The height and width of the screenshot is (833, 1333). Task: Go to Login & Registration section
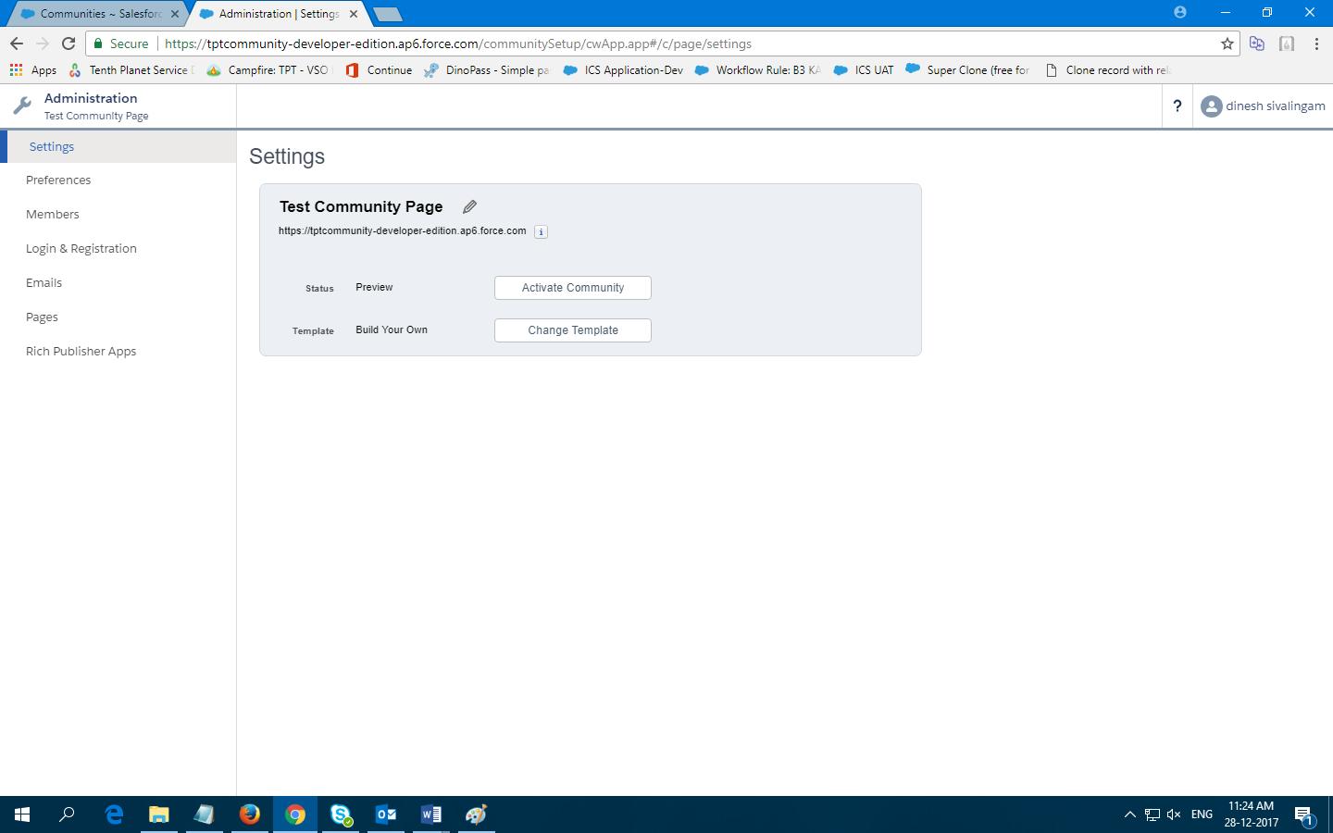81,248
